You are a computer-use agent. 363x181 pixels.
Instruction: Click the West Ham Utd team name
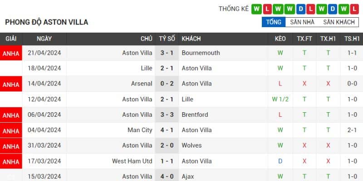tap(132, 161)
